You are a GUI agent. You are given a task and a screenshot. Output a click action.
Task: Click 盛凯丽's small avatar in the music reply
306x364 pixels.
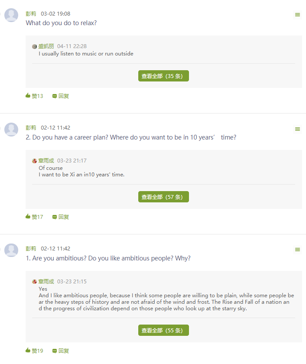tap(35, 46)
